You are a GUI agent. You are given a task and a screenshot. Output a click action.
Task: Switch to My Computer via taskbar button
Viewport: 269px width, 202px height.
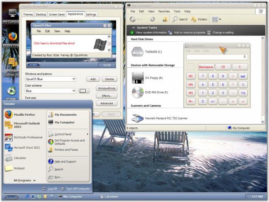click(71, 197)
